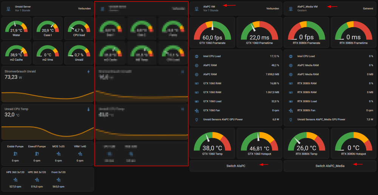This screenshot has height=195, width=378.
Task: Click the '73,23 W' power value
Action: pyautogui.click(x=13, y=77)
